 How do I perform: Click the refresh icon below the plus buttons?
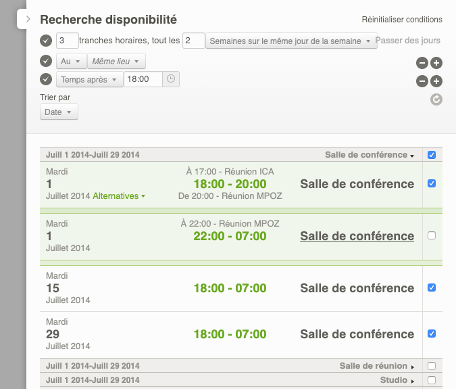click(x=436, y=99)
